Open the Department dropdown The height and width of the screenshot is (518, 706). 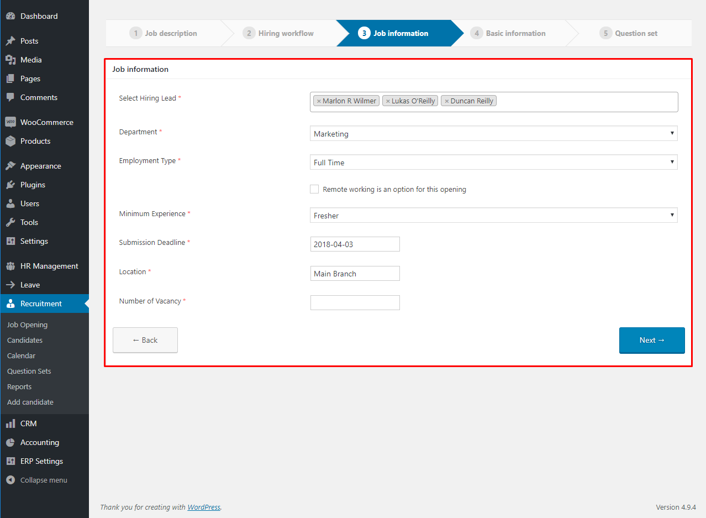tap(494, 133)
